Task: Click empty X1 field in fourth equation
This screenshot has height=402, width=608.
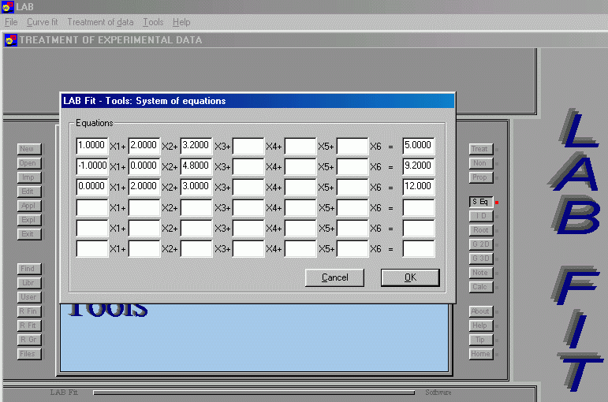Action: pos(92,207)
